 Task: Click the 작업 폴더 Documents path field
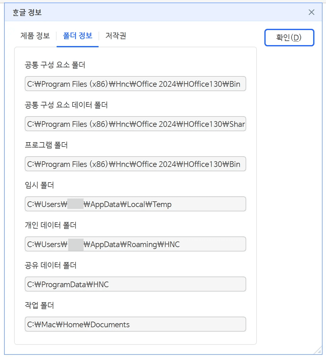tap(135, 324)
